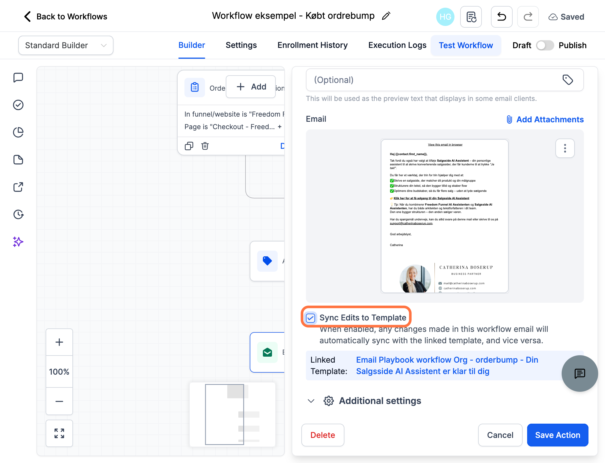Zoom out the canvas with minus

point(59,401)
